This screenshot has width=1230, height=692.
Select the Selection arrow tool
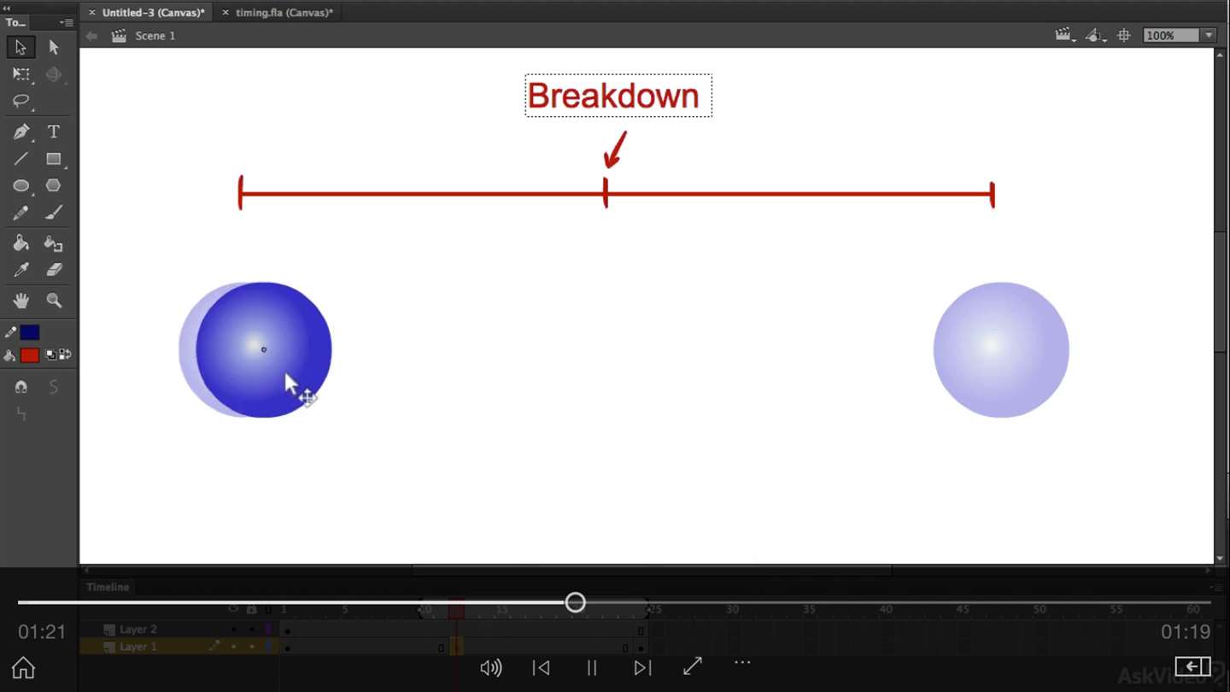(x=20, y=48)
